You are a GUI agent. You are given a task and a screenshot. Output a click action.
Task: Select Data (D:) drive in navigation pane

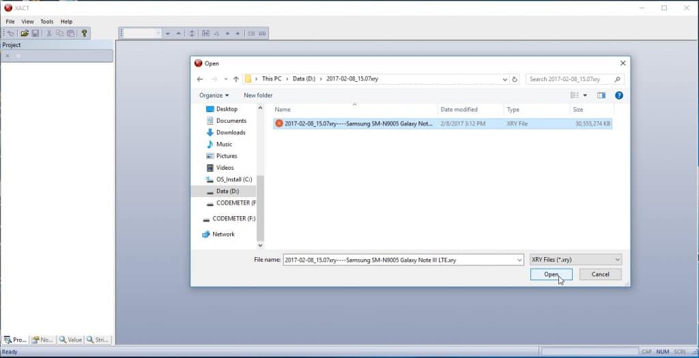click(223, 191)
